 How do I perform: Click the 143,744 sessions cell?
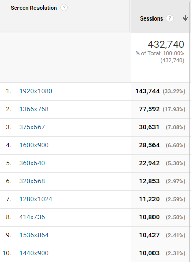(x=147, y=91)
